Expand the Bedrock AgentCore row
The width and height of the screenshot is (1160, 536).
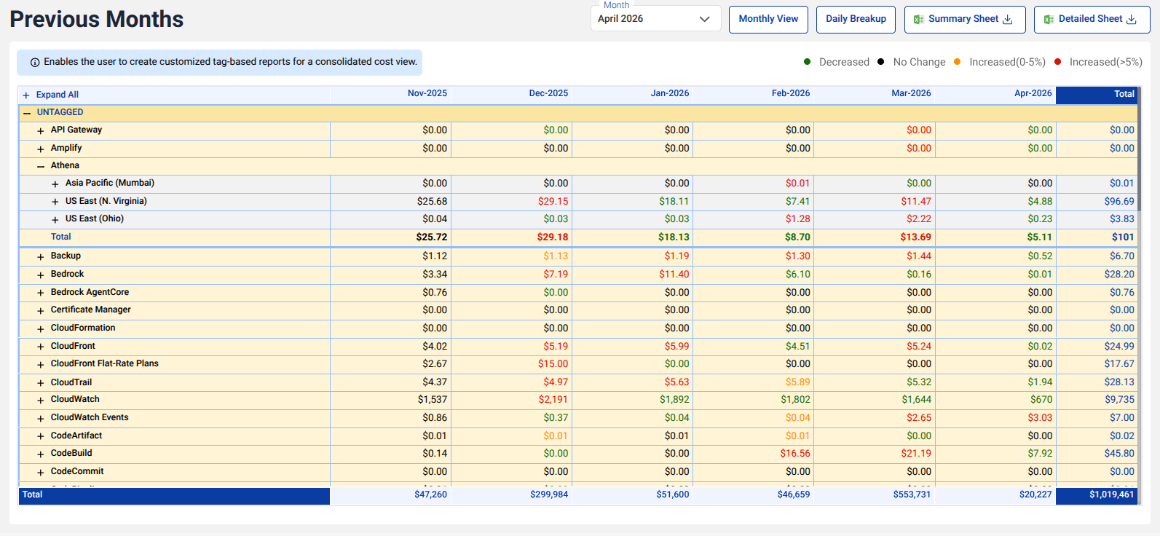click(41, 293)
